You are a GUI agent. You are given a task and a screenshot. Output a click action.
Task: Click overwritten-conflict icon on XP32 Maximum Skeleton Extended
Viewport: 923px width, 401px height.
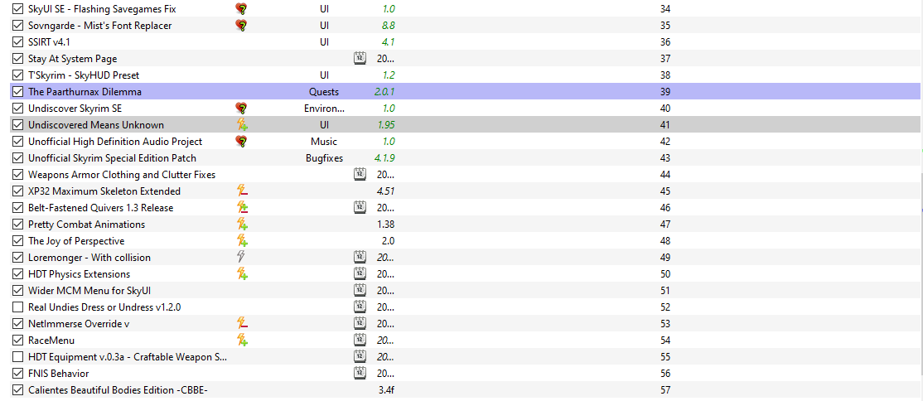(x=241, y=191)
